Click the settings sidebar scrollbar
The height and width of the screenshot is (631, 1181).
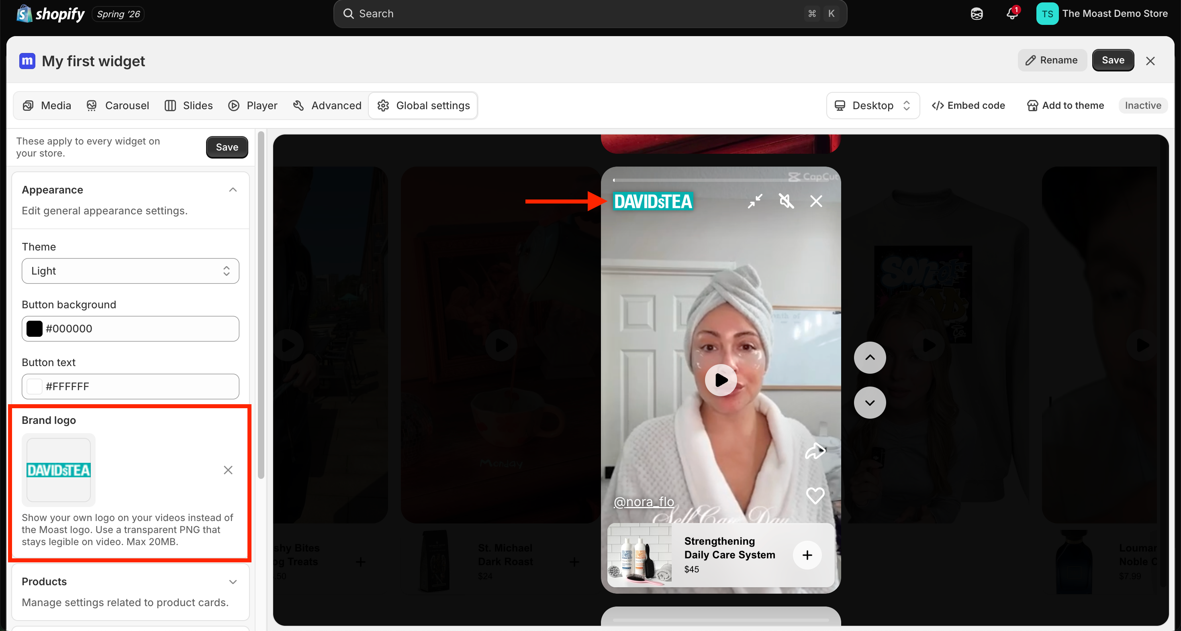261,305
